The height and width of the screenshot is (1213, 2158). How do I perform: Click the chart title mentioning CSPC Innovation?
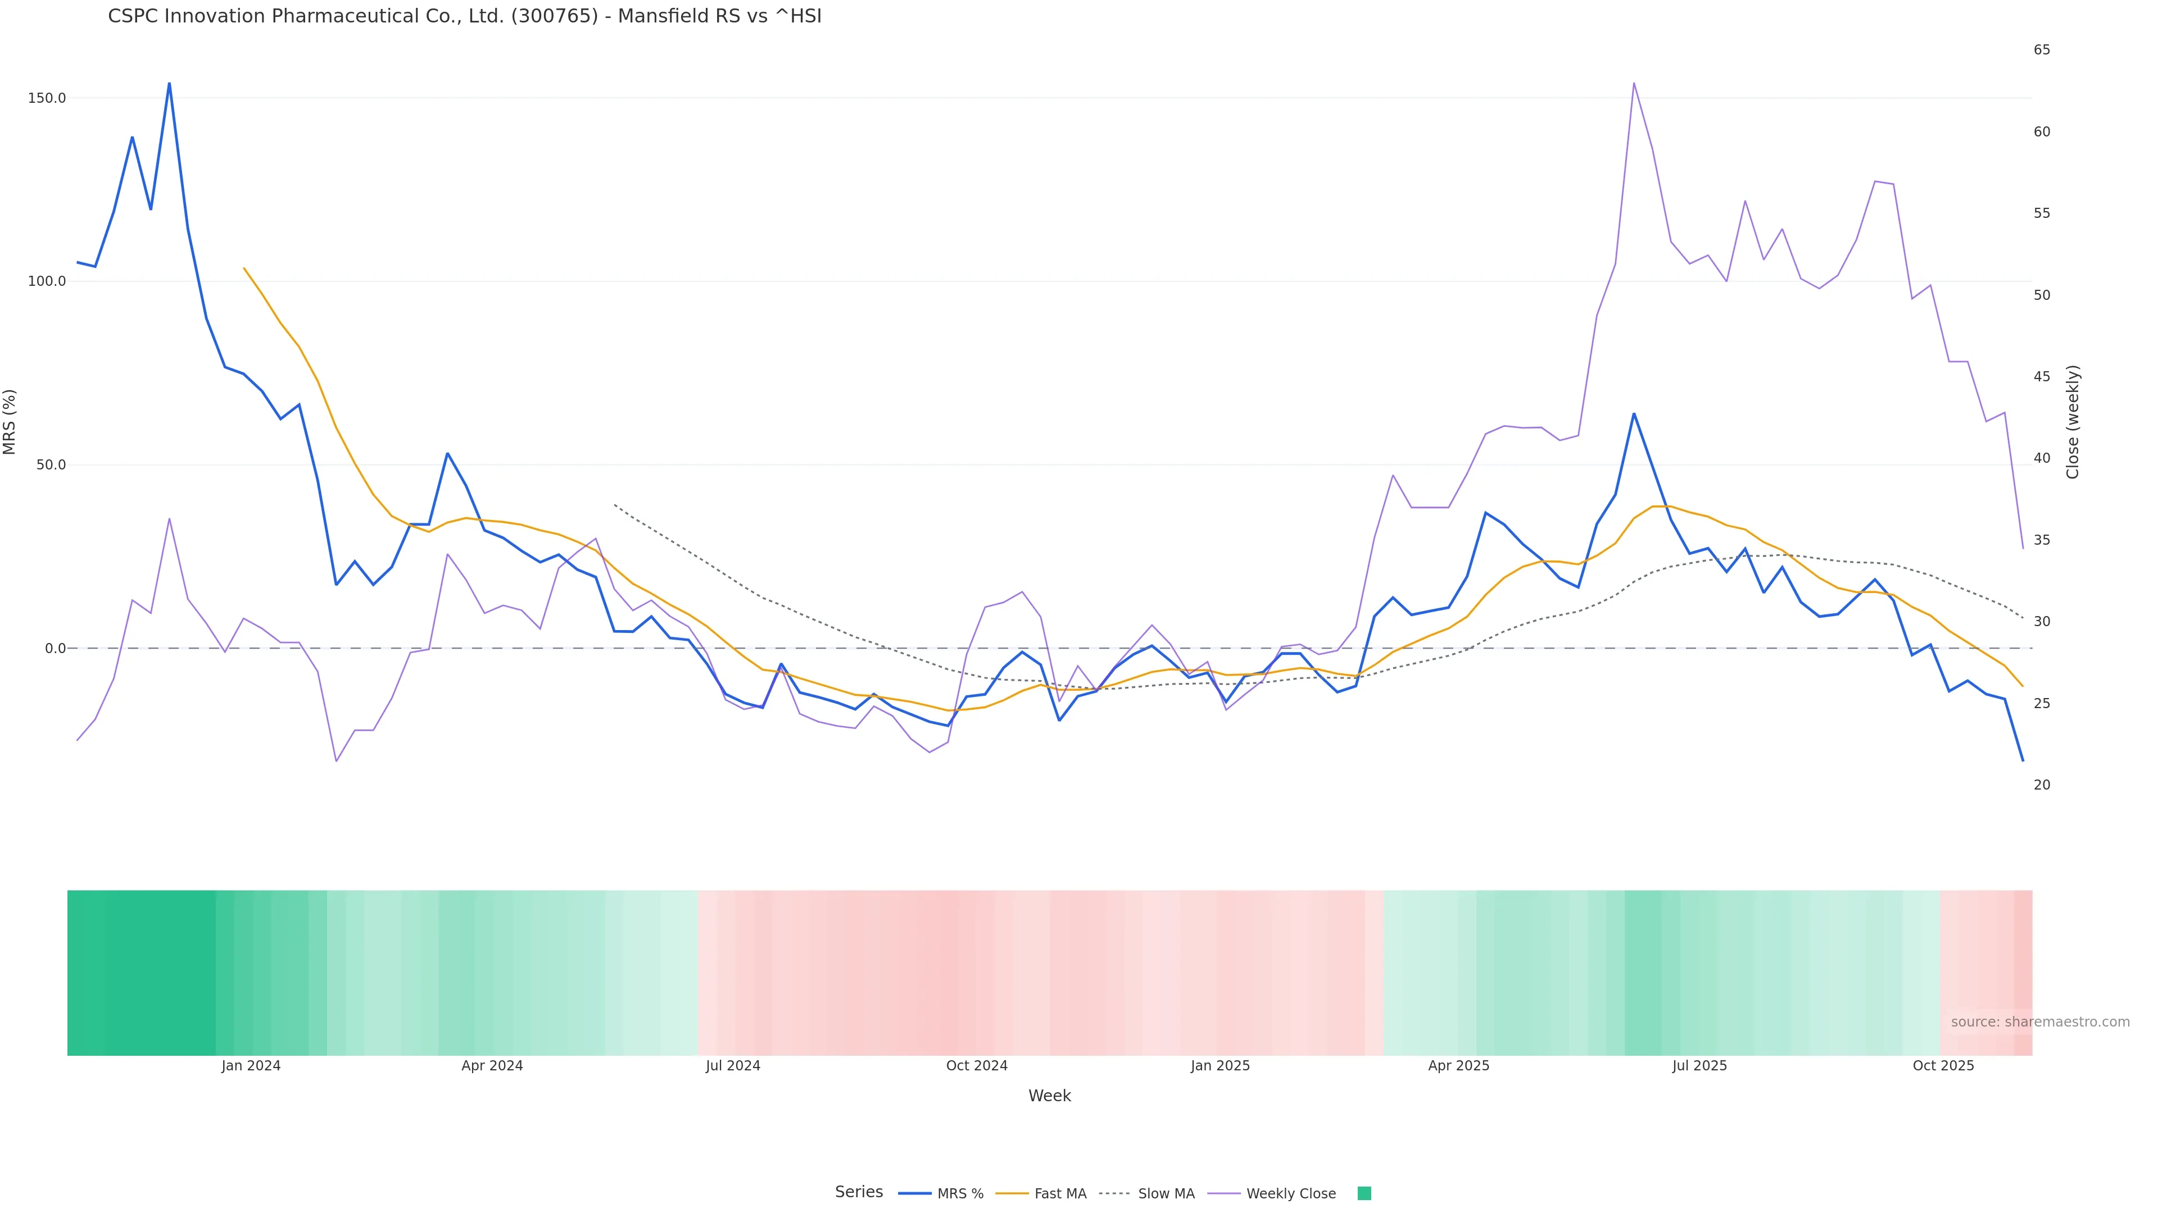click(464, 16)
